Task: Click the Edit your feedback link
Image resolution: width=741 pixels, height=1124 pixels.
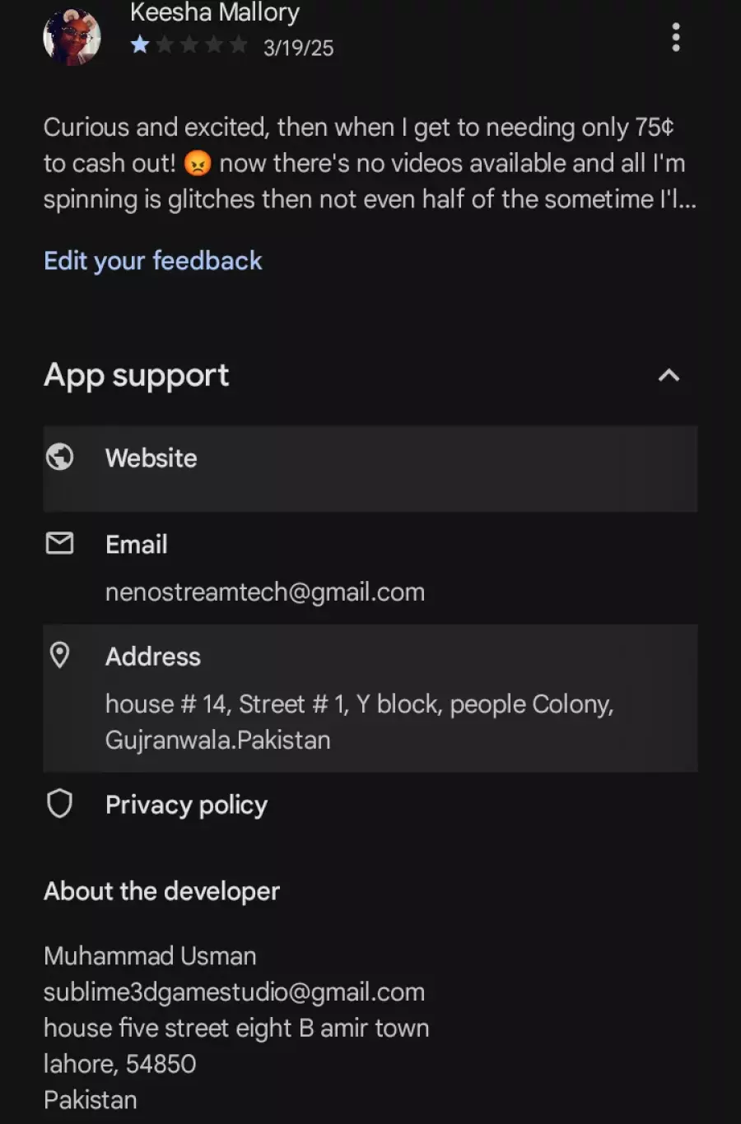Action: (153, 261)
